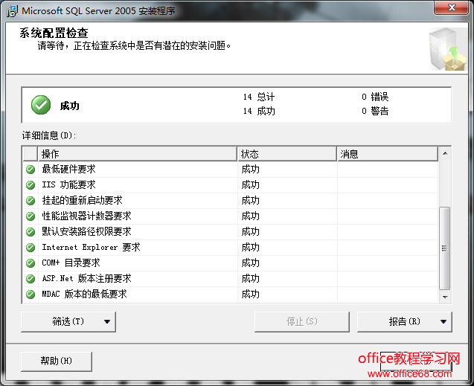Sort by the 状态 column header
474x386 pixels.
[287, 154]
